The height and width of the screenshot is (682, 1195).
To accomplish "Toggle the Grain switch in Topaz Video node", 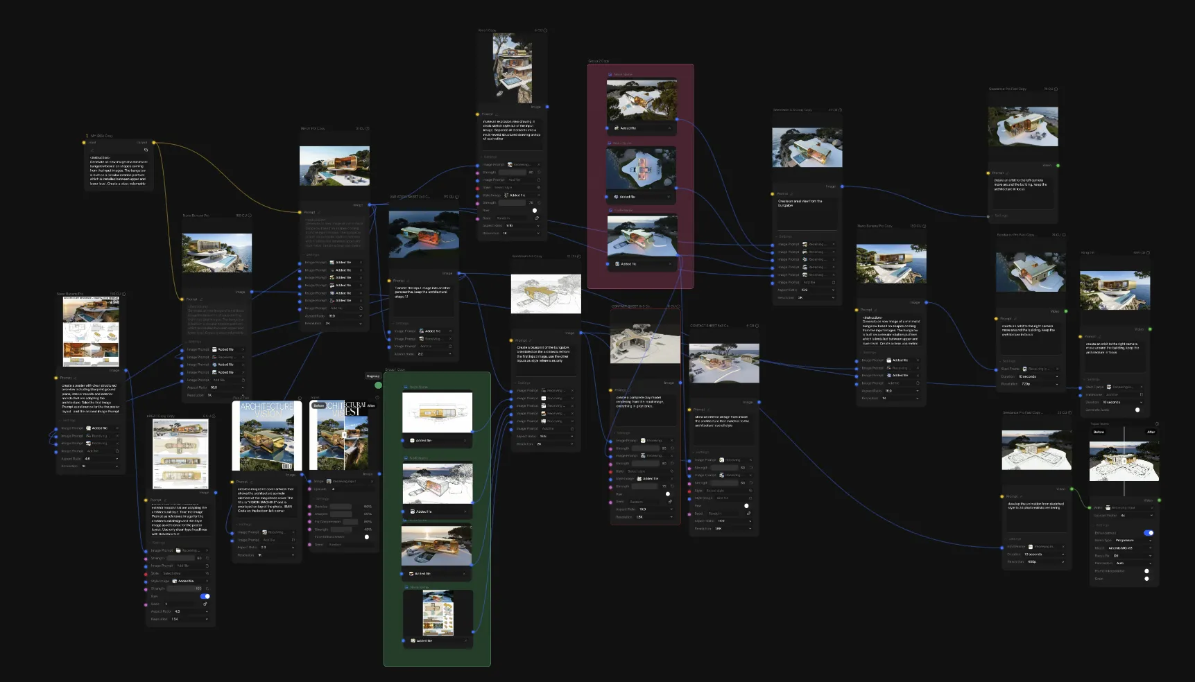I will 1146,579.
